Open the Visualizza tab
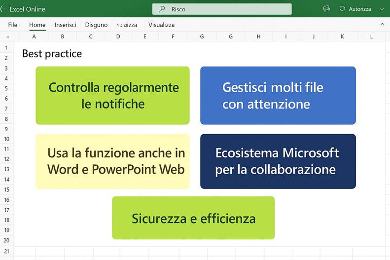 [x=161, y=25]
